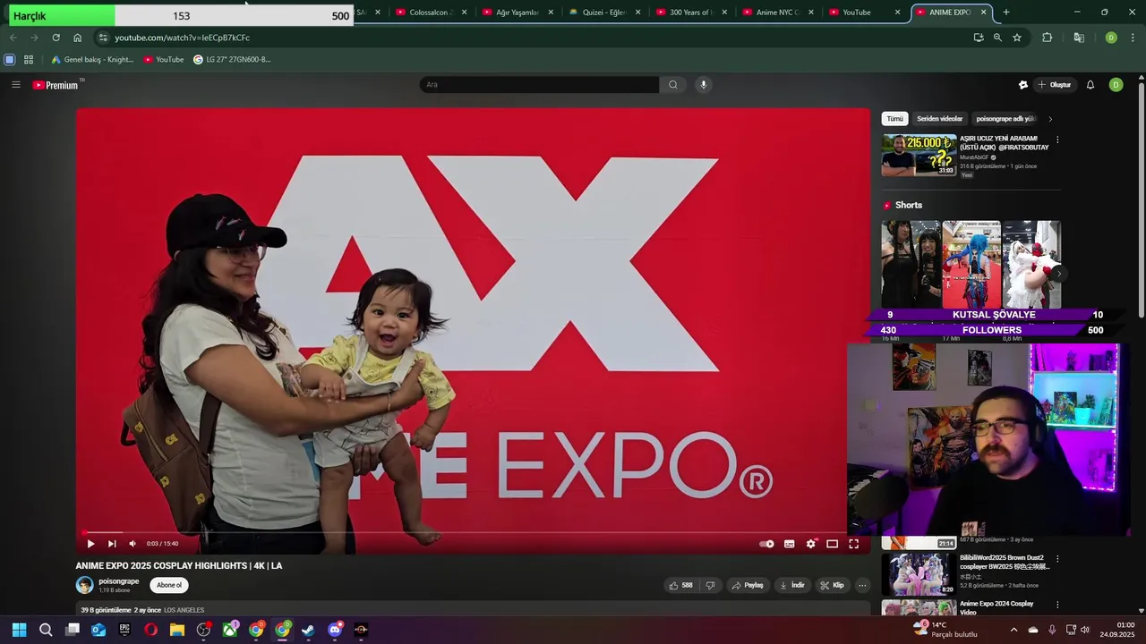
Task: Open options for AŞIRI UCUZ YENİ ARABAM video
Action: [x=1057, y=140]
